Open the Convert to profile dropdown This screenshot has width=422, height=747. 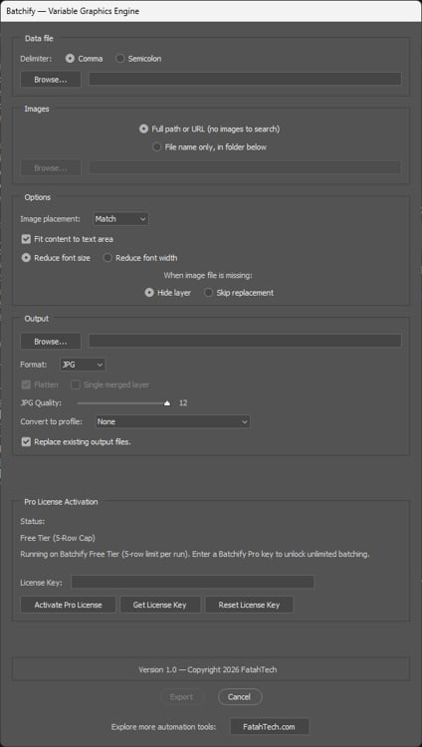pos(172,421)
